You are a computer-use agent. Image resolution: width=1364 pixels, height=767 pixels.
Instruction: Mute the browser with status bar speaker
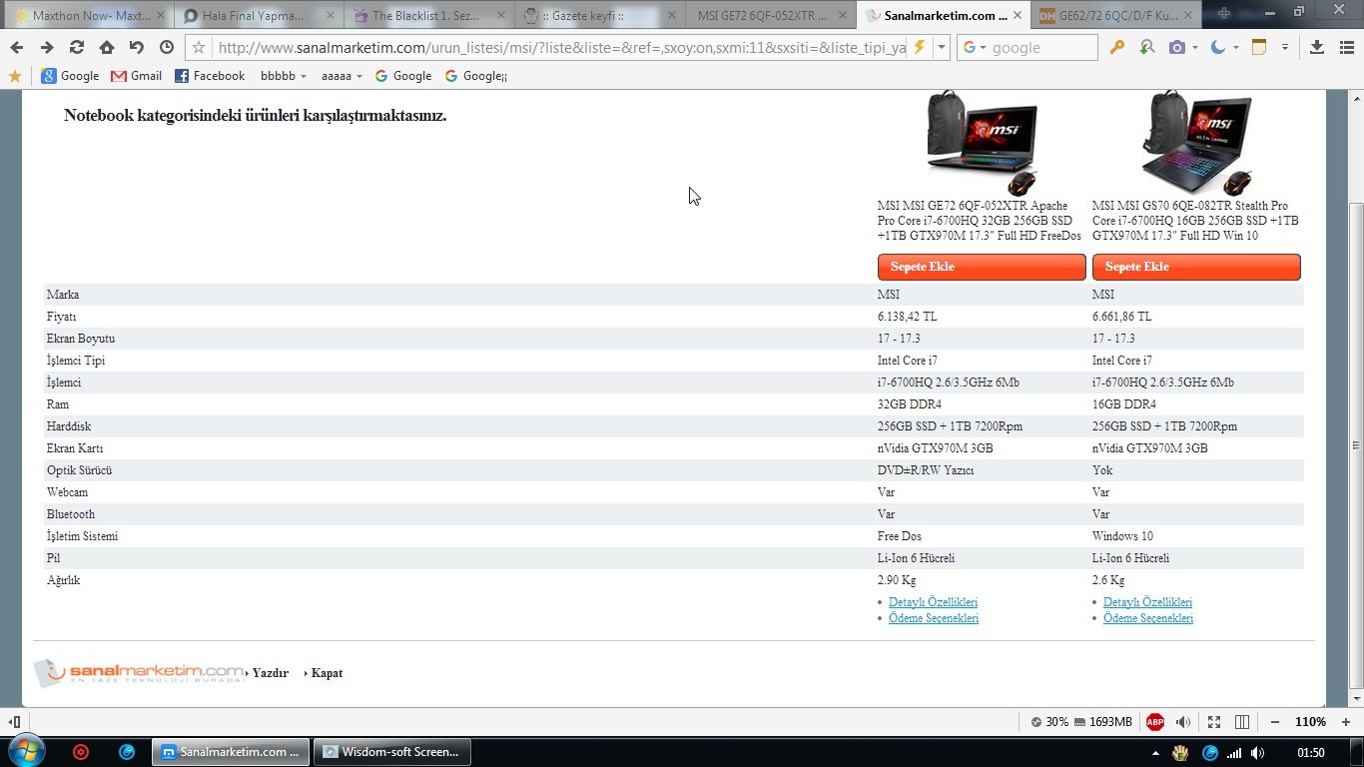pos(1183,722)
